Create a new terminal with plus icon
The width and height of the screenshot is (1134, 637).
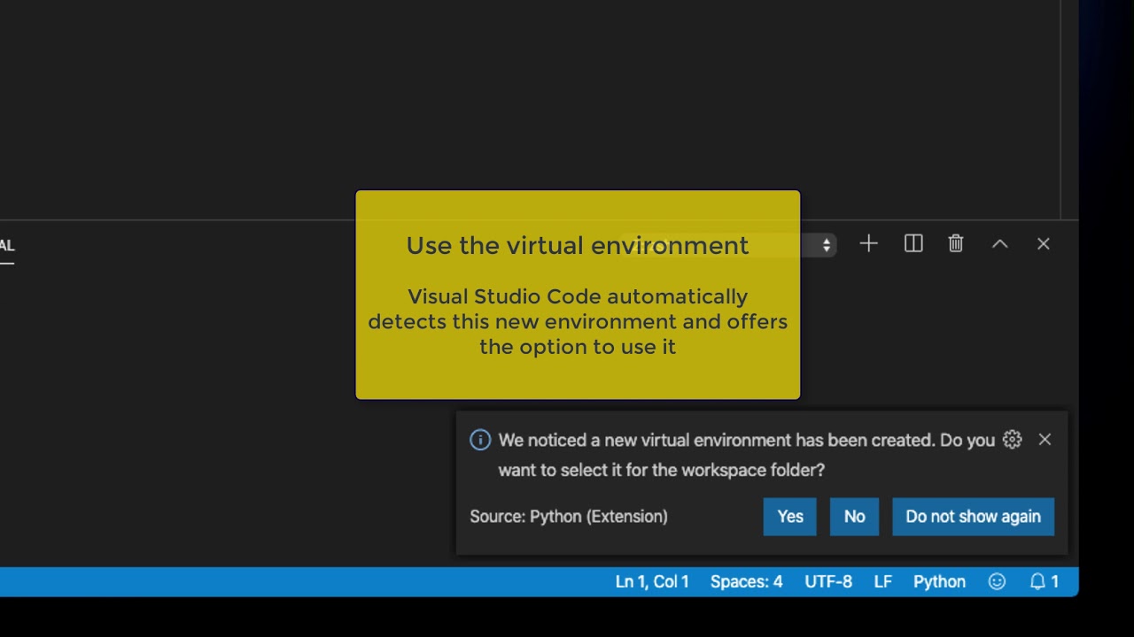pyautogui.click(x=868, y=244)
